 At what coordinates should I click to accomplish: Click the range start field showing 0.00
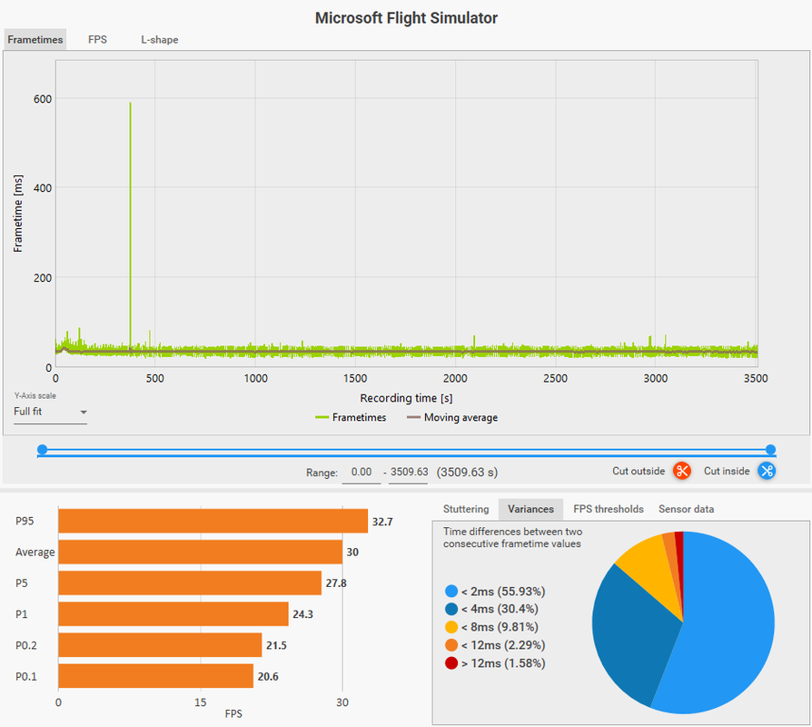[361, 472]
